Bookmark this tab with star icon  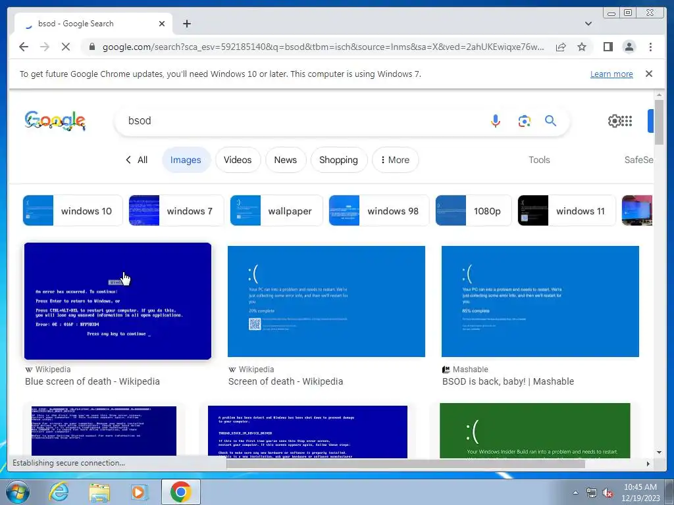[x=582, y=47]
